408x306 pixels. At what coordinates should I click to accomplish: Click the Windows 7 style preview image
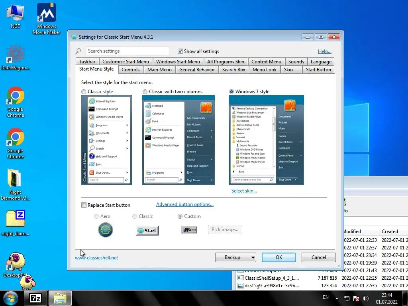pyautogui.click(x=266, y=140)
